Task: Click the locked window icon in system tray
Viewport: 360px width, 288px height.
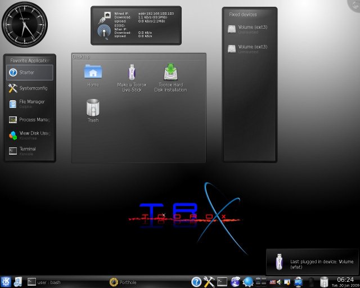Action: click(287, 282)
